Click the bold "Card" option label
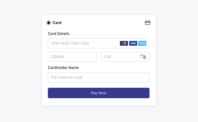198x122 pixels. [57, 23]
